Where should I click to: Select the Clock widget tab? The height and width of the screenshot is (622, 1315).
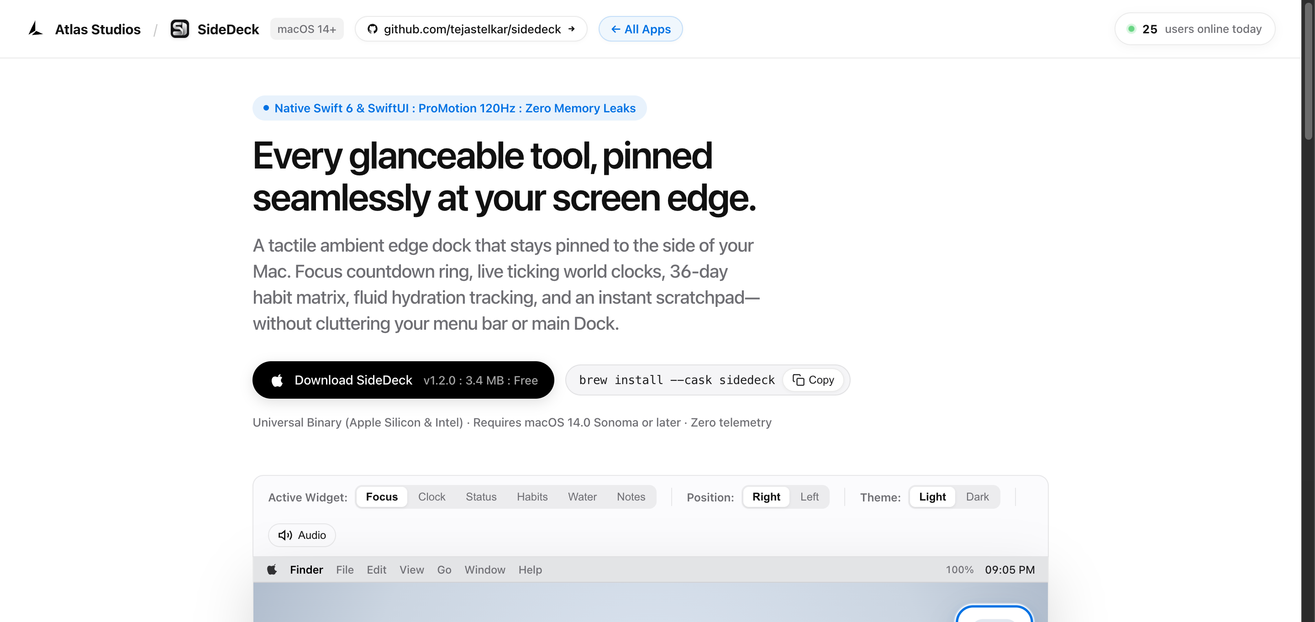coord(431,497)
